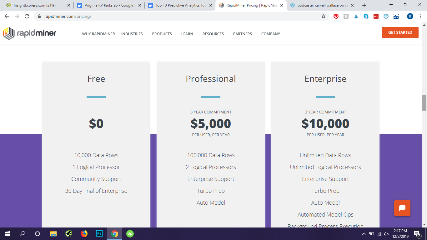The height and width of the screenshot is (240, 427).
Task: Open the COMPANY navigation menu
Action: pos(271,34)
